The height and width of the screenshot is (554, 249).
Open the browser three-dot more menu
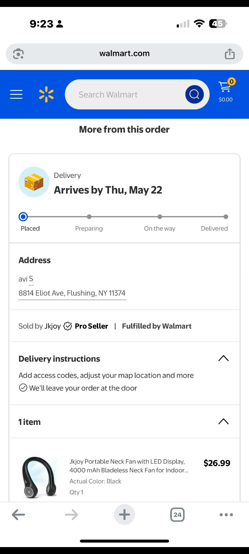click(226, 515)
